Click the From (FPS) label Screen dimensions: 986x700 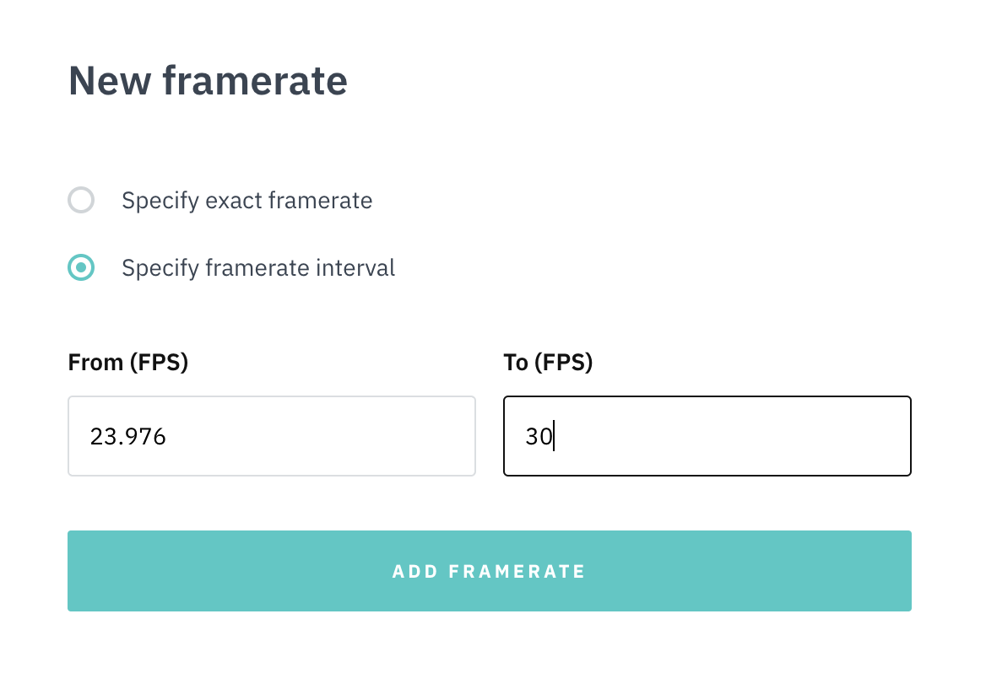click(127, 362)
